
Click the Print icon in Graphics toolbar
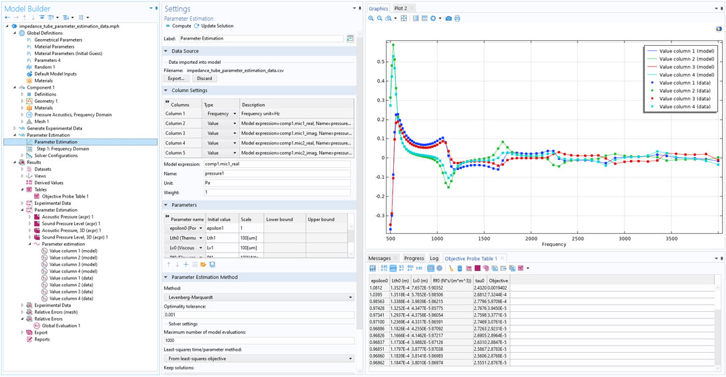(x=457, y=18)
